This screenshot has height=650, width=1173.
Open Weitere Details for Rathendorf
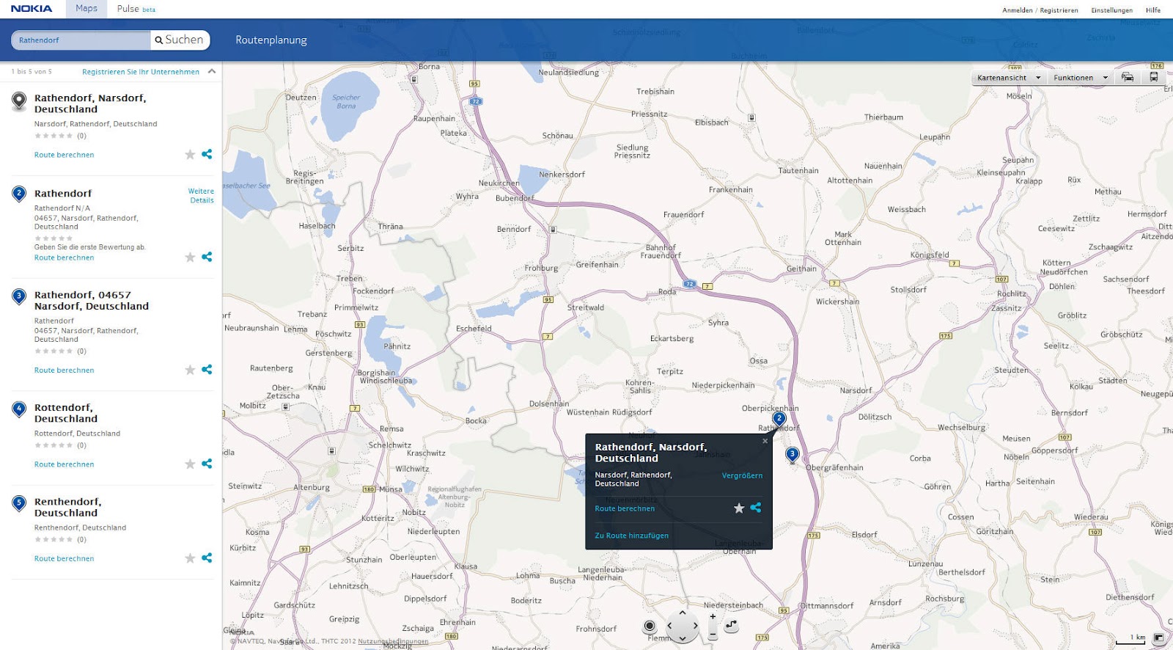point(201,196)
